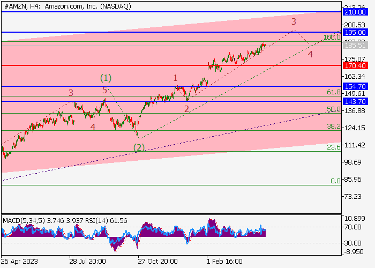Click the 85.96 price axis value
This screenshot has height=268, width=375.
pos(352,179)
